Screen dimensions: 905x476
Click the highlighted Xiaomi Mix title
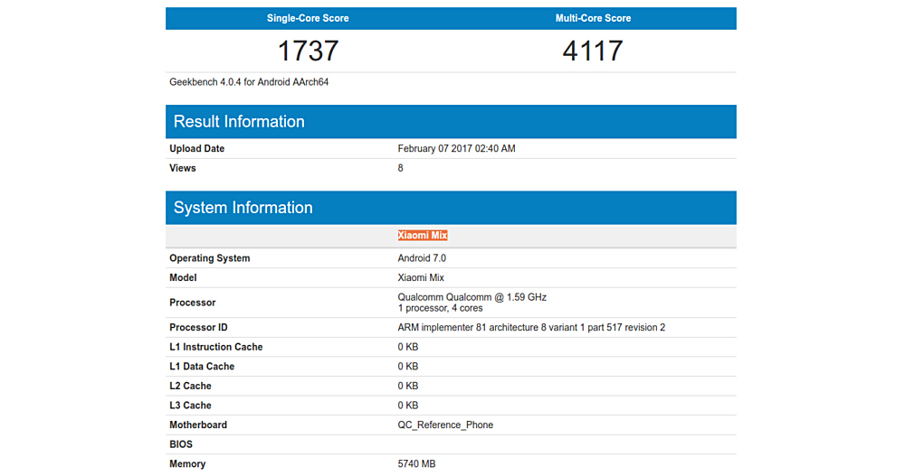click(x=423, y=235)
